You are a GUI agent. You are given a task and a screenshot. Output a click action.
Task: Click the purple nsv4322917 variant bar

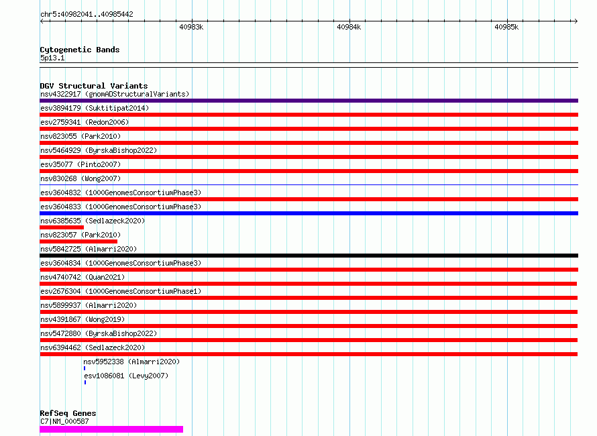click(x=309, y=101)
